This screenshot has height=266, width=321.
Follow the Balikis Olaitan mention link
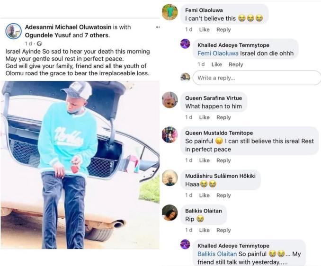point(217,254)
